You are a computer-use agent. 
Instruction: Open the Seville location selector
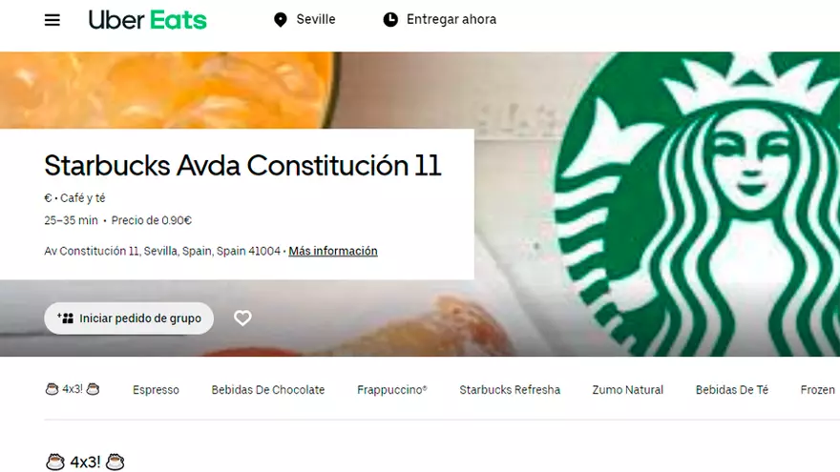[304, 20]
